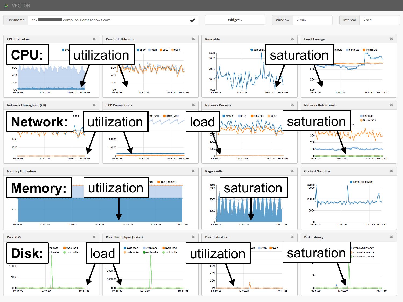Close the Load Average widget
The width and height of the screenshot is (403, 302).
pyautogui.click(x=391, y=39)
